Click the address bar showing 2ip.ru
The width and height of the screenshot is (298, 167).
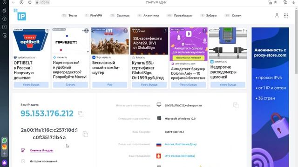(x=45, y=2)
